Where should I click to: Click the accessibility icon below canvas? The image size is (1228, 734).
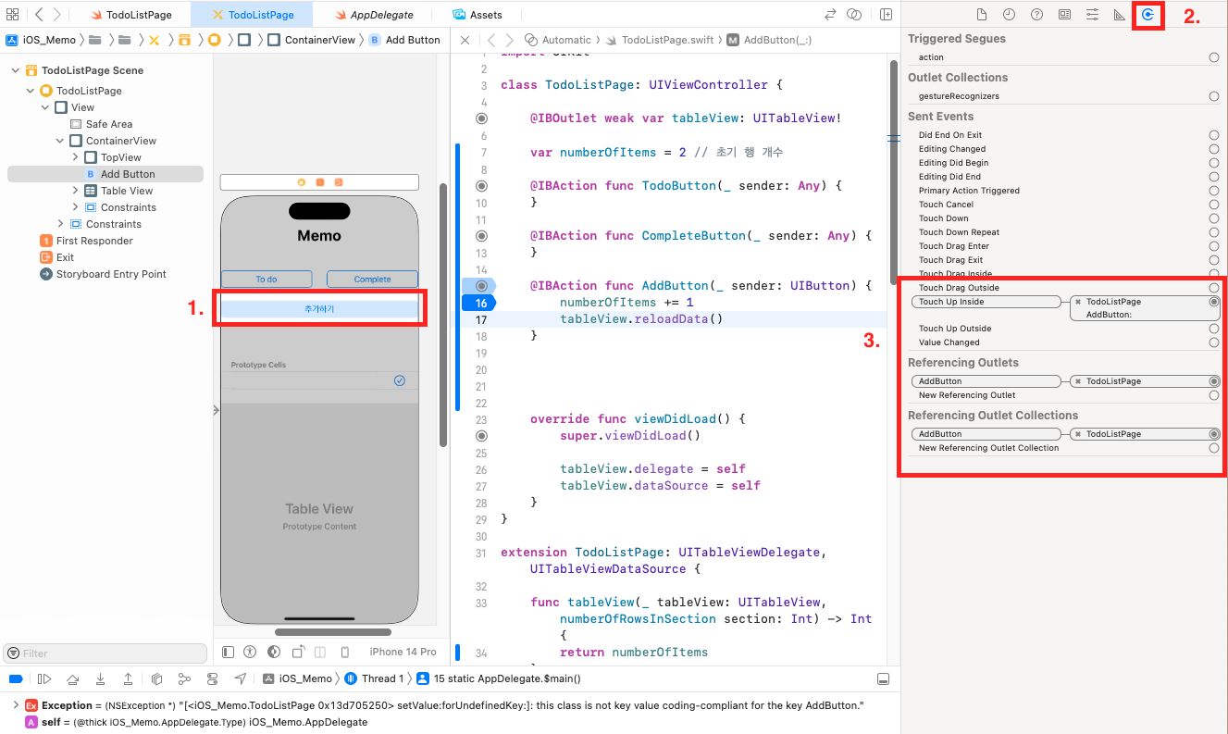click(251, 652)
